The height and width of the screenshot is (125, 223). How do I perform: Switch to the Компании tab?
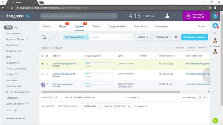tap(162, 26)
